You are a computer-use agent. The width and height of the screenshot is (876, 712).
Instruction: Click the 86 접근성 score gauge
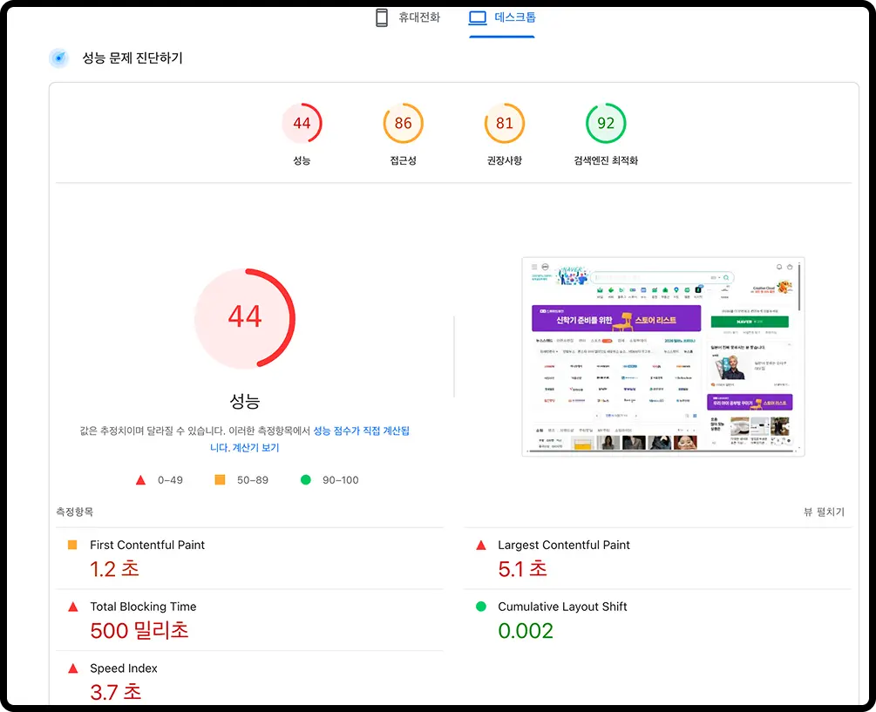[403, 123]
